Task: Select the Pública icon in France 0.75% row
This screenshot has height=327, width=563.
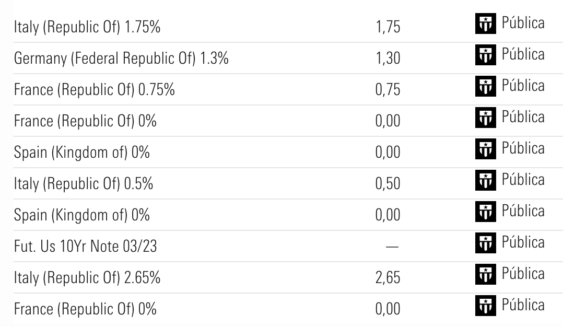Action: (485, 87)
